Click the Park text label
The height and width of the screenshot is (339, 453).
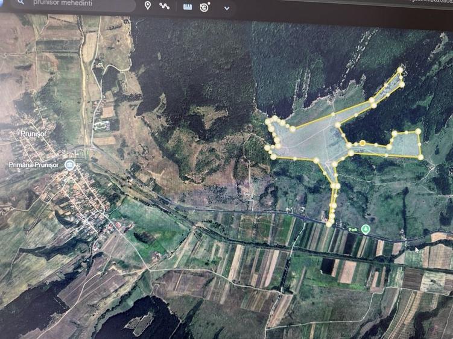[x=353, y=230]
